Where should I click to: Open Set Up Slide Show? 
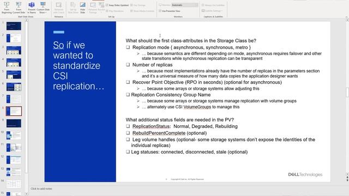[x=73, y=8]
